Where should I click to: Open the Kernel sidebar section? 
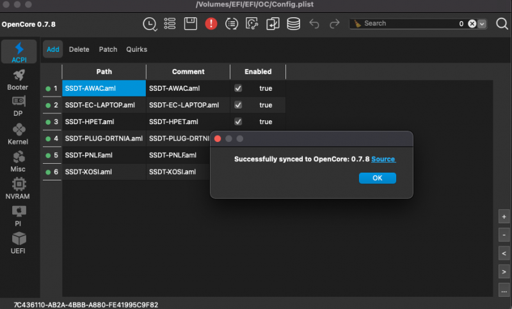(18, 134)
